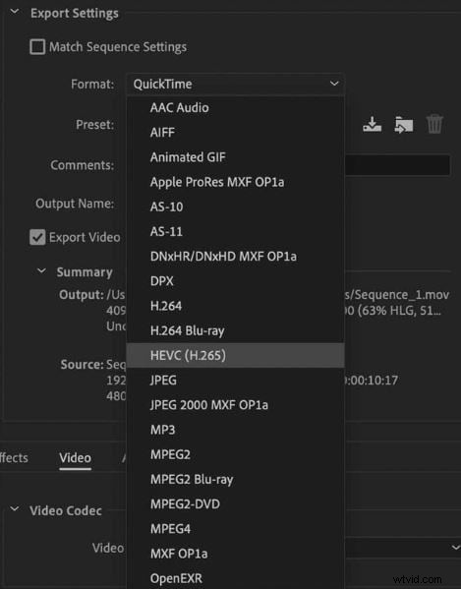Click the Save Preset icon
Viewport: 461px width, 589px height.
pyautogui.click(x=372, y=124)
